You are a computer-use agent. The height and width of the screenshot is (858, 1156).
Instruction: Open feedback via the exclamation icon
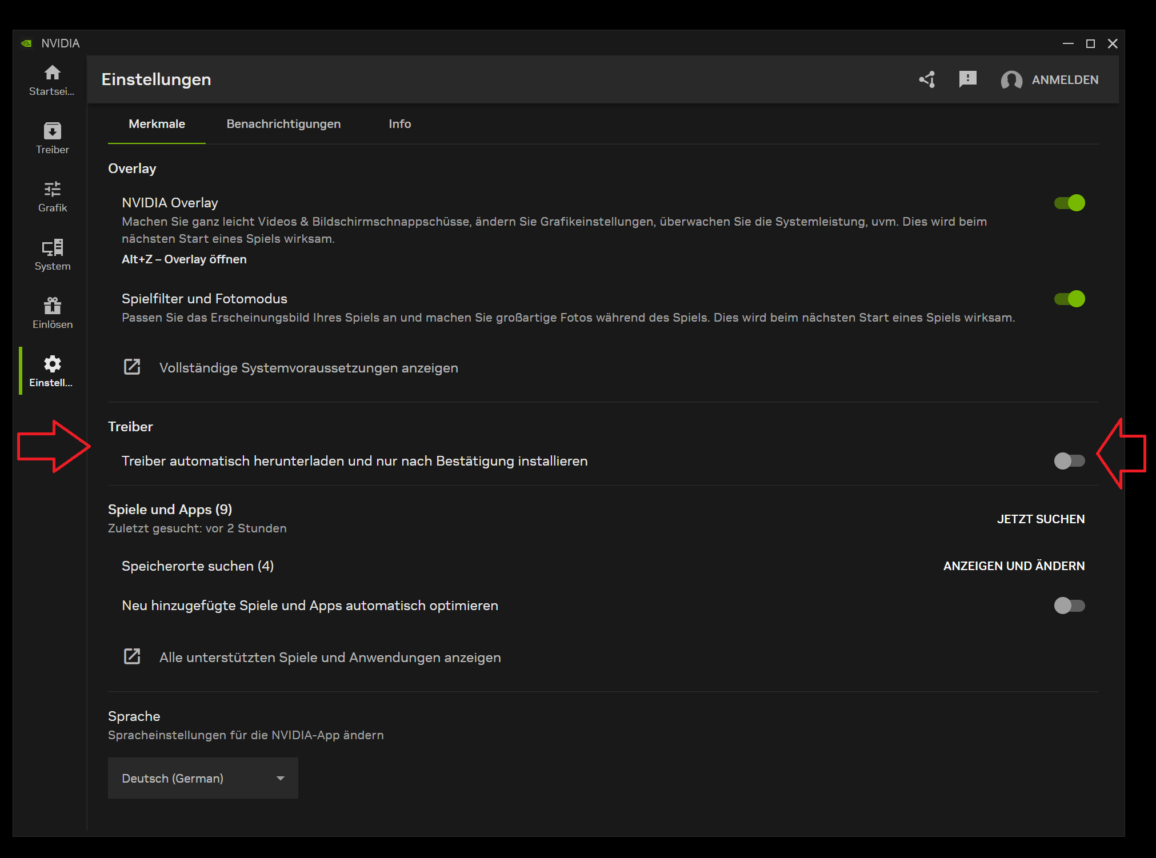pos(968,80)
